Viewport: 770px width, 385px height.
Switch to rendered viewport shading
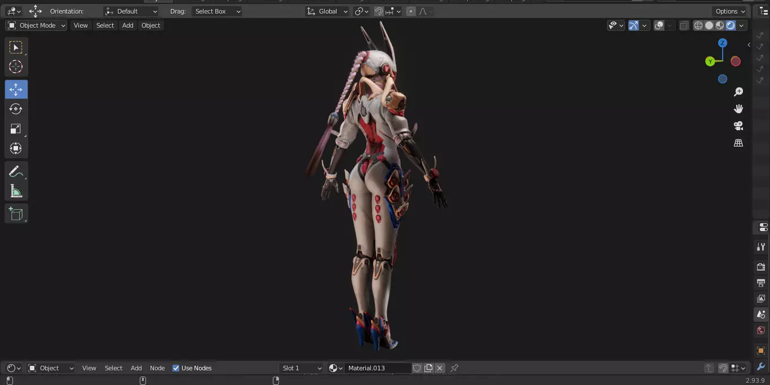[731, 25]
